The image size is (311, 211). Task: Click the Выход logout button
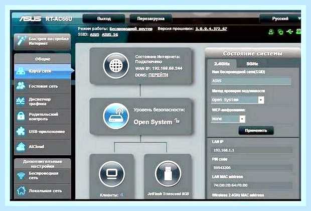104,19
